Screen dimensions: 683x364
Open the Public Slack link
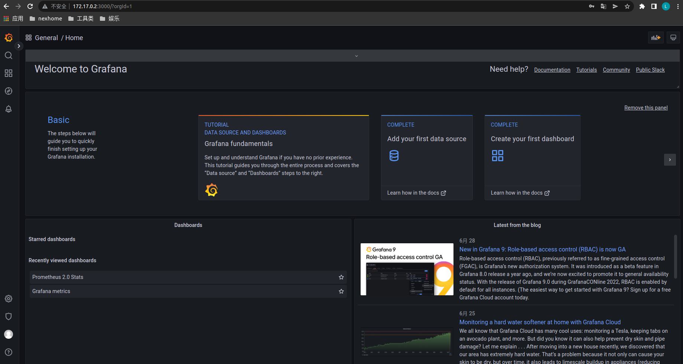coord(650,70)
